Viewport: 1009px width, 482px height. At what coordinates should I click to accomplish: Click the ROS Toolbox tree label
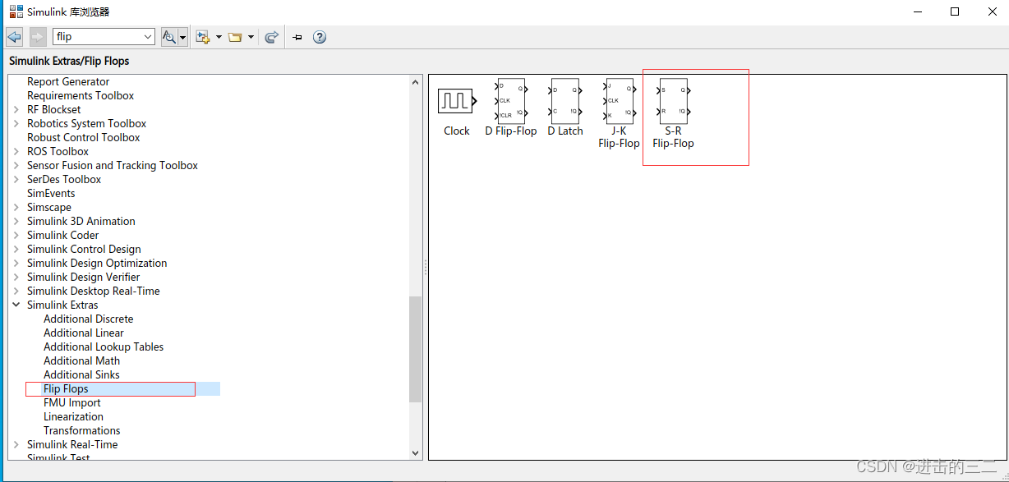coord(58,151)
